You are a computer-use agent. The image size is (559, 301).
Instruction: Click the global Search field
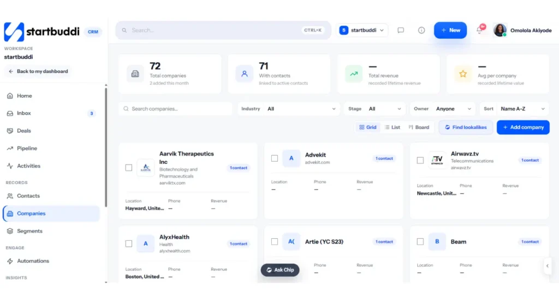point(223,30)
